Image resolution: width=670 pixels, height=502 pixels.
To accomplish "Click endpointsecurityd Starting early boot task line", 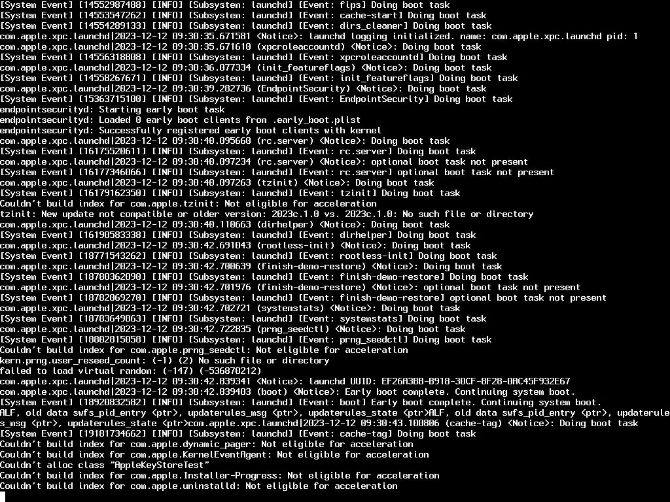I will 113,110.
